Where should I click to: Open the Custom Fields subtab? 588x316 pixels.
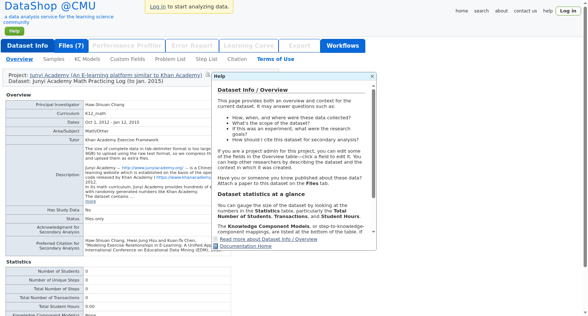click(x=128, y=59)
